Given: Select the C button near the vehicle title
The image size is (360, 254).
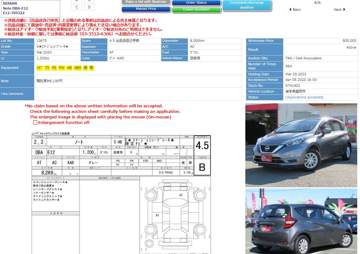Looking at the screenshot, I should coord(77,7).
